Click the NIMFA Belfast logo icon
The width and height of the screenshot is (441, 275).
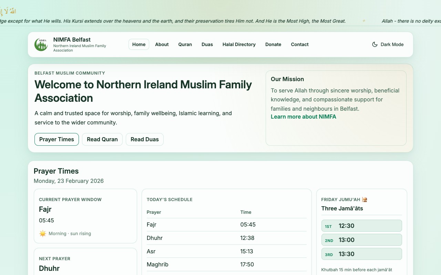41,44
